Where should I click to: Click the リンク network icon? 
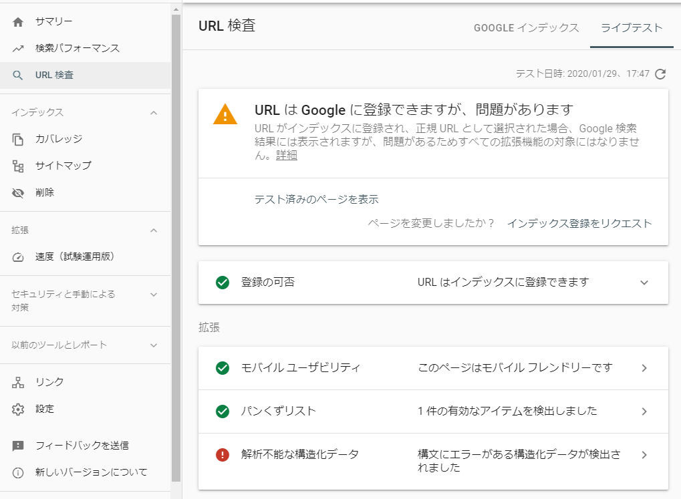click(x=18, y=382)
